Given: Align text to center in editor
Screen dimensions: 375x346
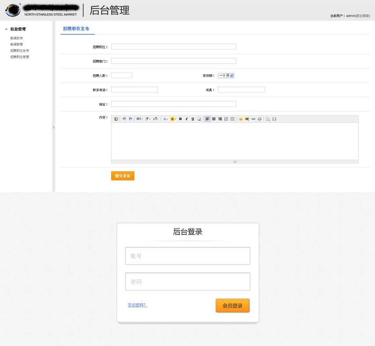Looking at the screenshot, I should click(x=214, y=119).
